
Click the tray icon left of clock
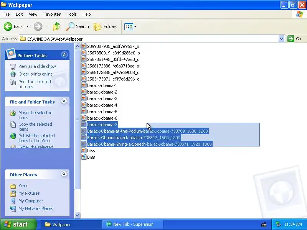click(279, 224)
